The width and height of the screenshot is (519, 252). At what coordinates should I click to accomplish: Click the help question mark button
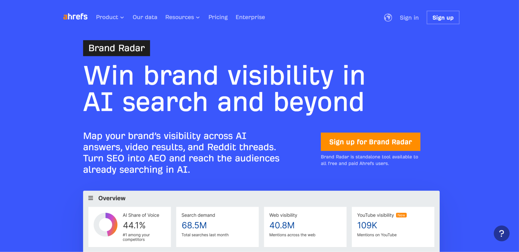click(x=501, y=233)
